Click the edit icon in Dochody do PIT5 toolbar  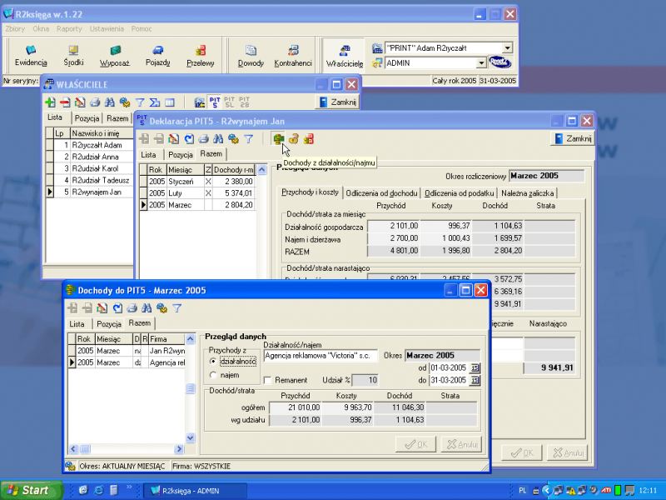pos(102,308)
